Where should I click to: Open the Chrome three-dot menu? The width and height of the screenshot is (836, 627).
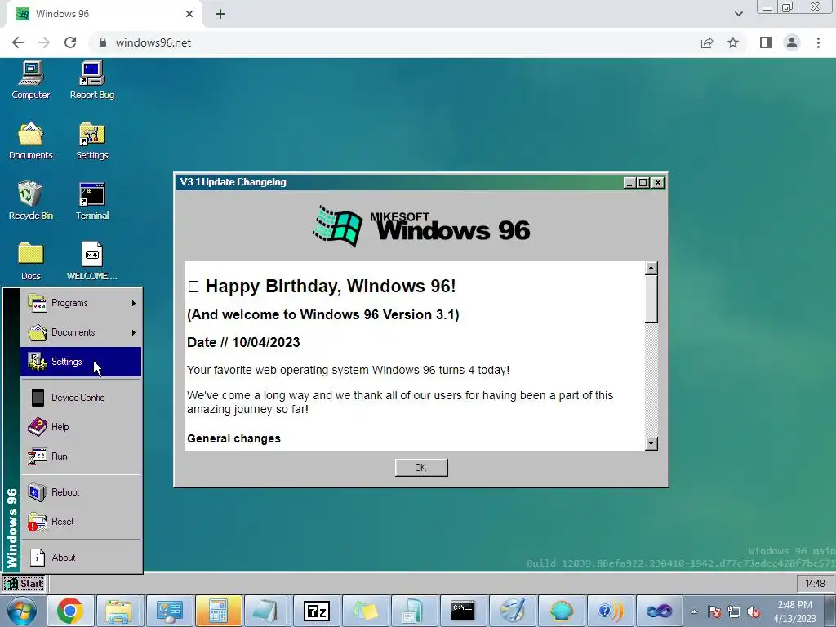818,42
